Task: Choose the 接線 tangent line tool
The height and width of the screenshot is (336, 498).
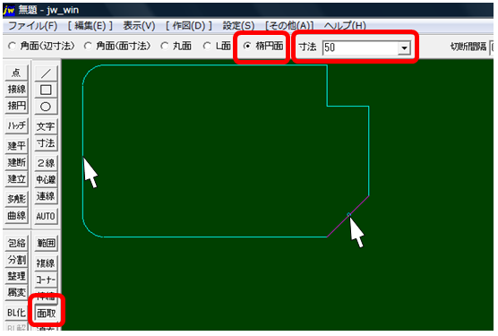Action: pos(16,90)
